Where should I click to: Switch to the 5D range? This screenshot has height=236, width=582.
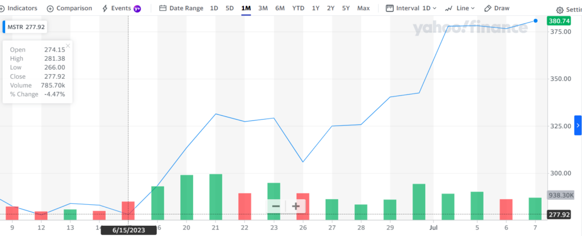[230, 9]
